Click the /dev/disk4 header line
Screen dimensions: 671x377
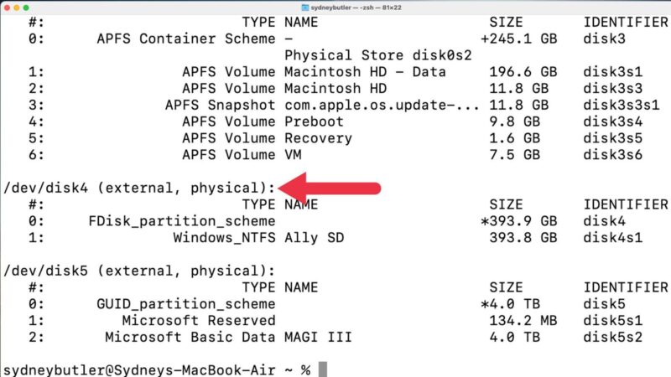coord(139,188)
